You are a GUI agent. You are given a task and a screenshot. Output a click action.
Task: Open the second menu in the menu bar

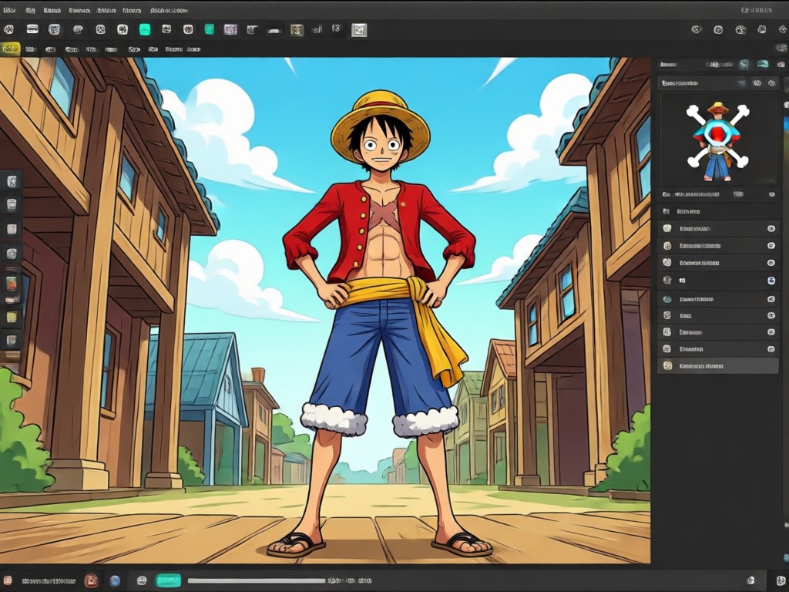pos(30,10)
